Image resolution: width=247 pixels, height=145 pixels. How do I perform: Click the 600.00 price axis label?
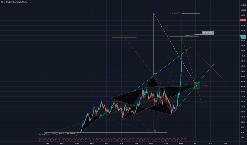click(x=243, y=61)
